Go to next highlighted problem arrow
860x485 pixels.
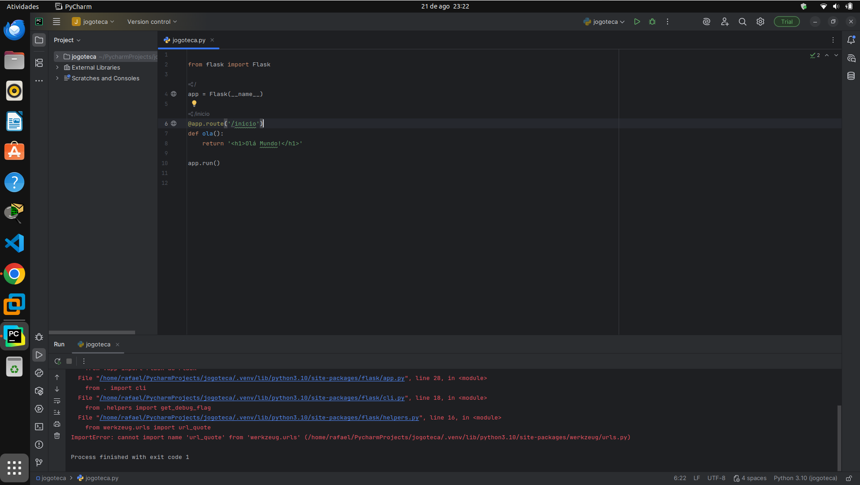click(836, 55)
